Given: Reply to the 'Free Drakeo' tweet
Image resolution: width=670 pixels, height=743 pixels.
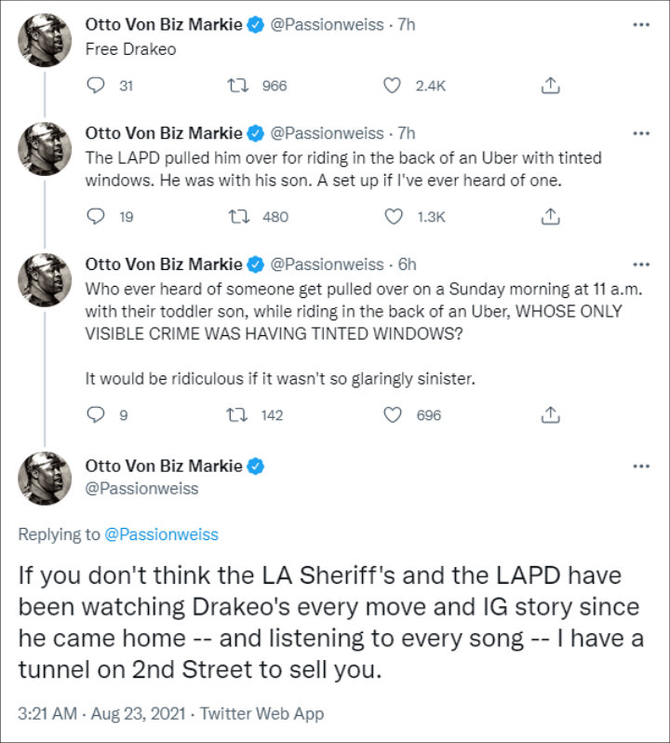Looking at the screenshot, I should (x=96, y=86).
